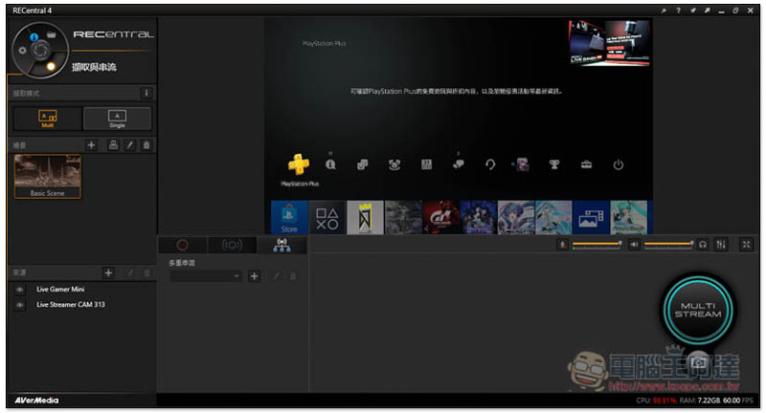
Task: Click the RAM 7.22GB status readout
Action: coord(700,401)
